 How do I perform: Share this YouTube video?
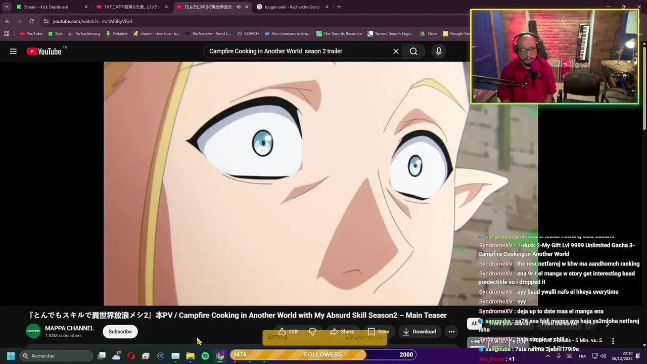pyautogui.click(x=342, y=332)
